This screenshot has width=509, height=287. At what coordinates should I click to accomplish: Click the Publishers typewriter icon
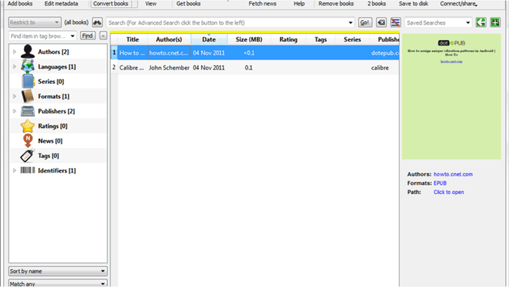point(27,111)
